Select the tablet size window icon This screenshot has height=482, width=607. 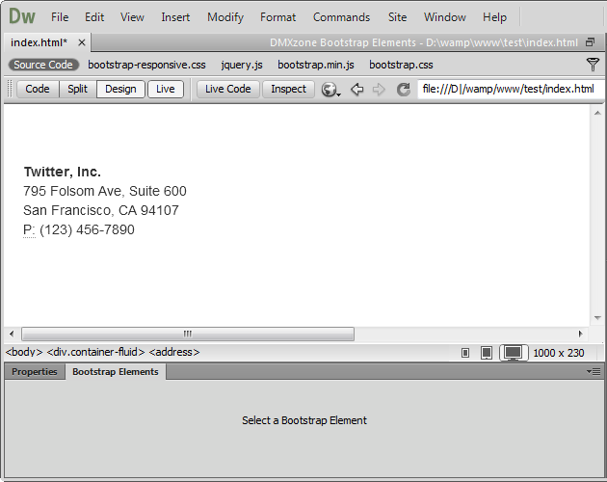(x=487, y=353)
